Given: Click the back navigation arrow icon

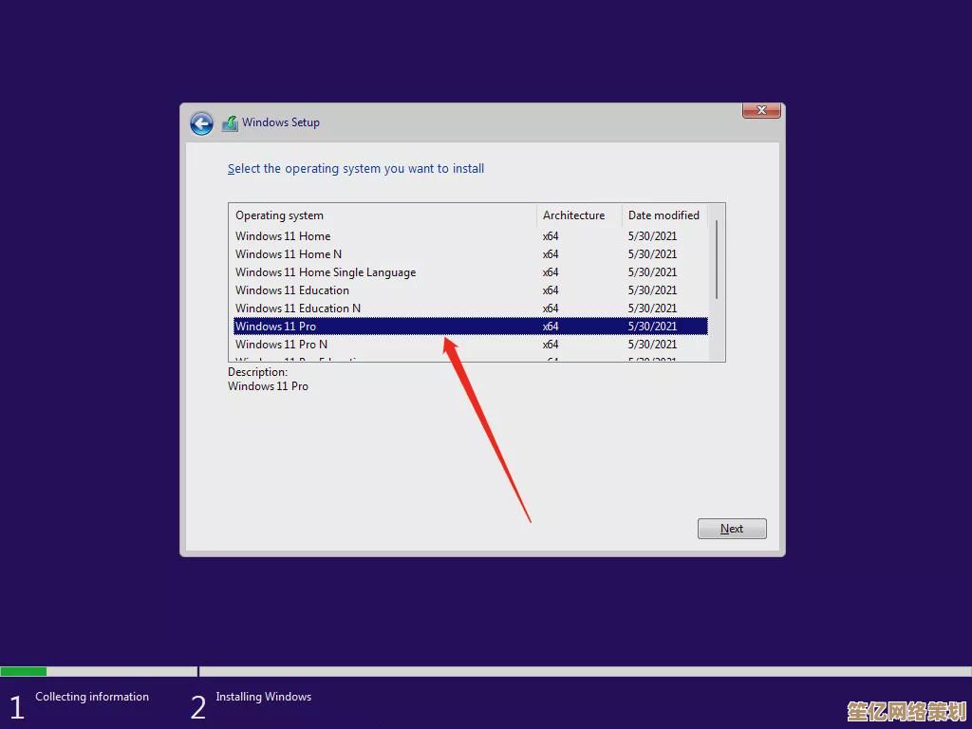Looking at the screenshot, I should point(201,123).
